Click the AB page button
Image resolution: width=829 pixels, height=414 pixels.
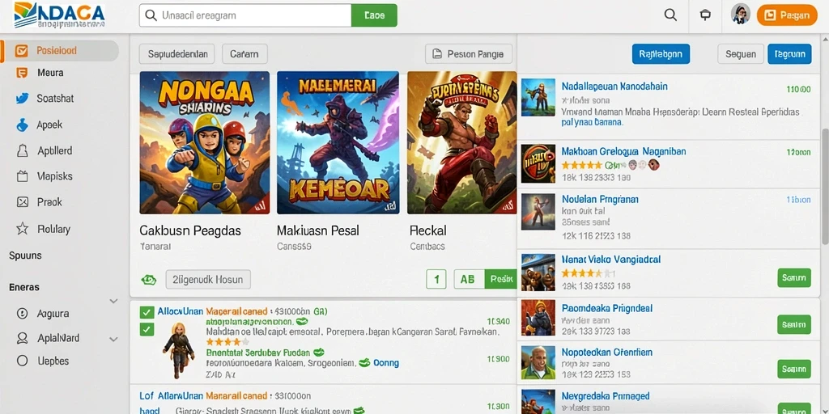click(x=467, y=279)
